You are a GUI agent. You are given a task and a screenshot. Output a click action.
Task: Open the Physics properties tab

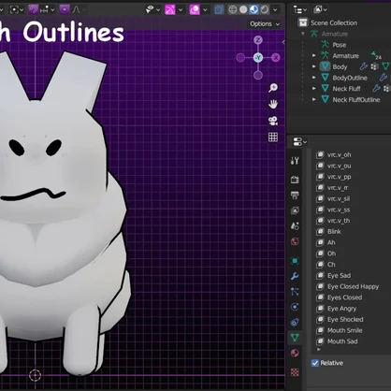point(295,307)
